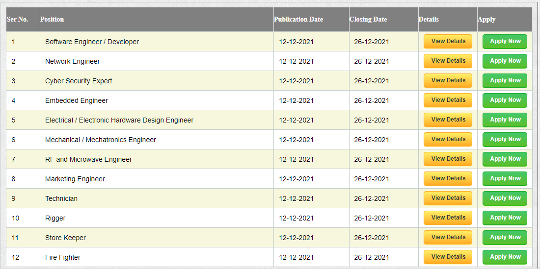Select the Technician position text

[61, 198]
